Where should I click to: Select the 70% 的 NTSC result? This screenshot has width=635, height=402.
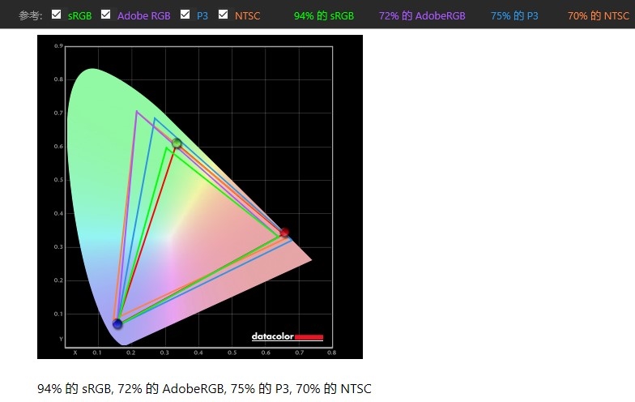(x=599, y=16)
